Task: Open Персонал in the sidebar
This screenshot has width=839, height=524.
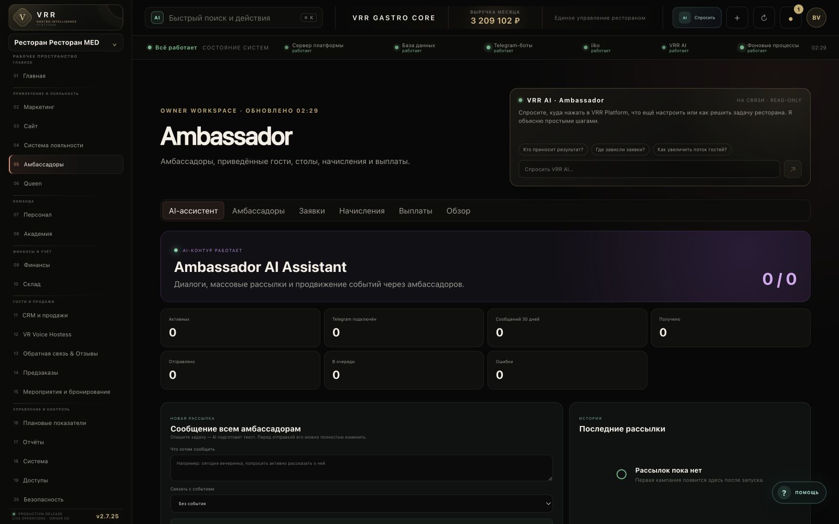Action: click(x=66, y=215)
